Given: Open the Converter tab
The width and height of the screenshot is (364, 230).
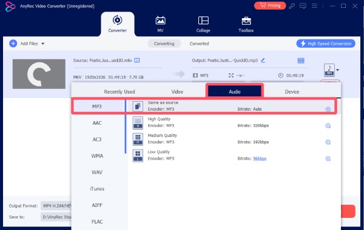Looking at the screenshot, I should pos(118,24).
